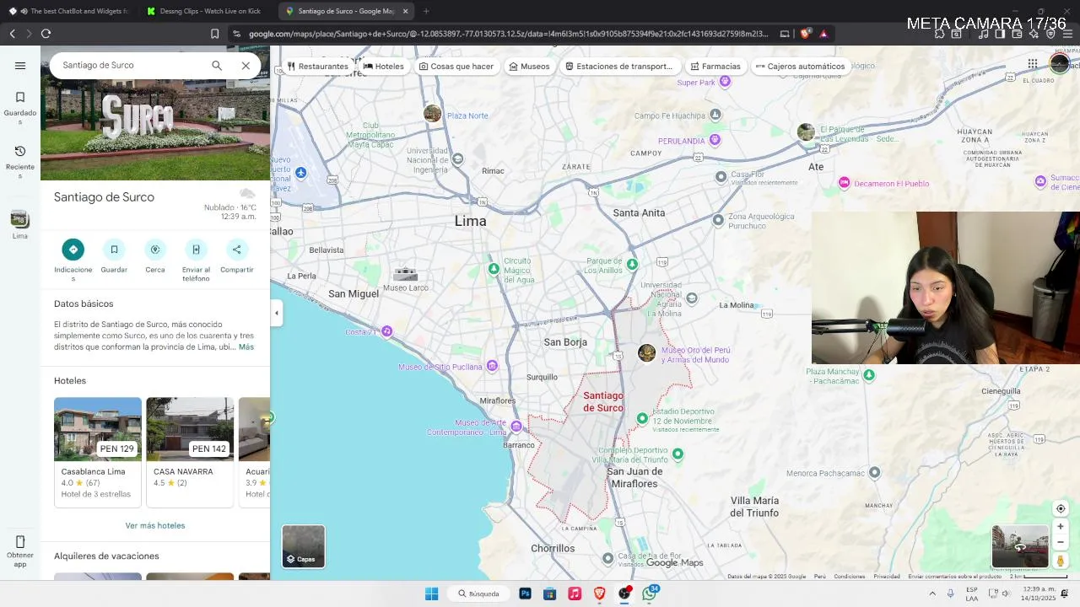The image size is (1080, 607).
Task: Click the Condiciones footer link
Action: coord(849,577)
